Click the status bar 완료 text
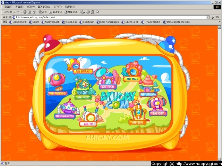The width and height of the screenshot is (222, 166). (x=7, y=164)
